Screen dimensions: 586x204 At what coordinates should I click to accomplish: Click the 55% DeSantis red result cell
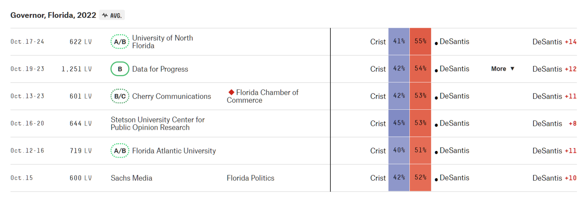420,42
